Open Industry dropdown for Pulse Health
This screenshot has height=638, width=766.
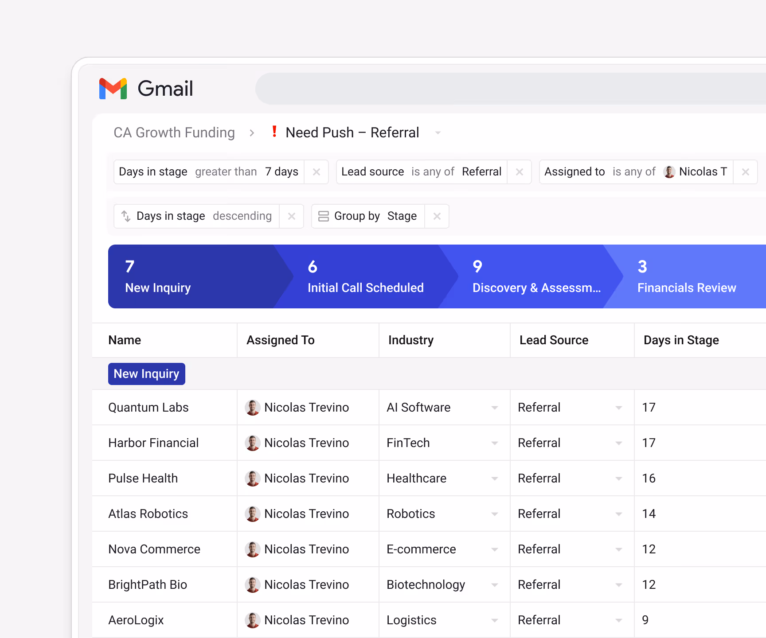tap(495, 478)
